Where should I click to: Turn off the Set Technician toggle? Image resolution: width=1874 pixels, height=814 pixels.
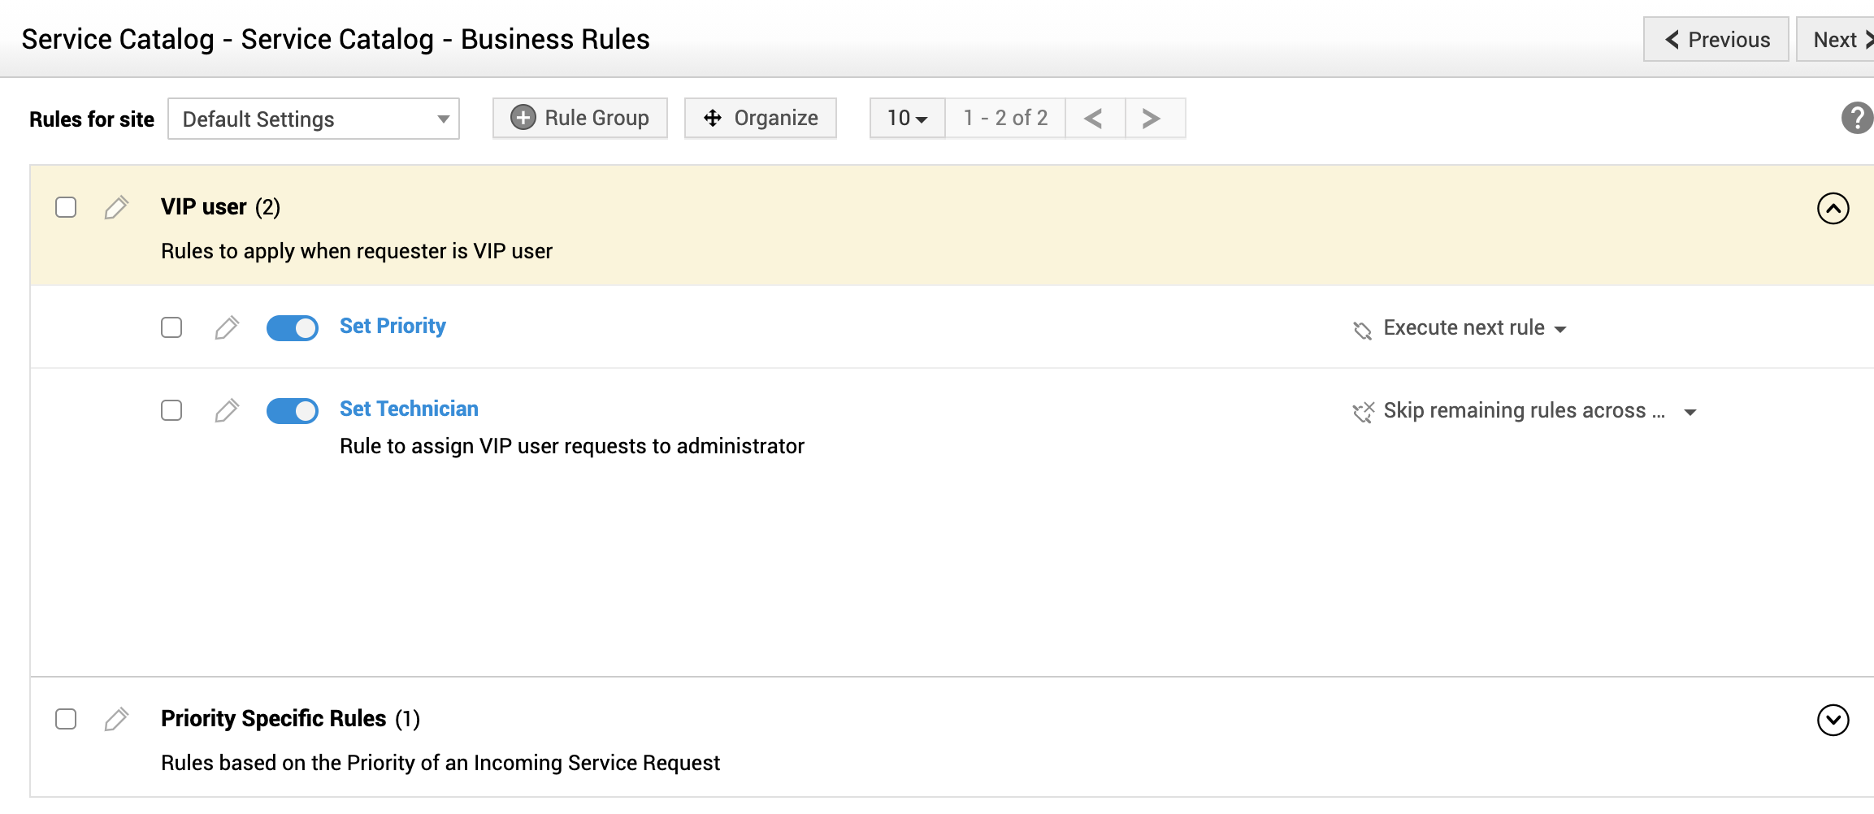tap(292, 410)
